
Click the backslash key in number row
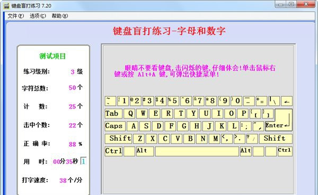[274, 101]
